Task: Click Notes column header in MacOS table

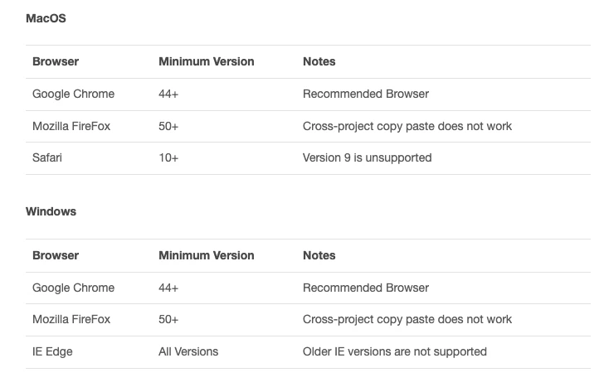Action: (x=319, y=61)
